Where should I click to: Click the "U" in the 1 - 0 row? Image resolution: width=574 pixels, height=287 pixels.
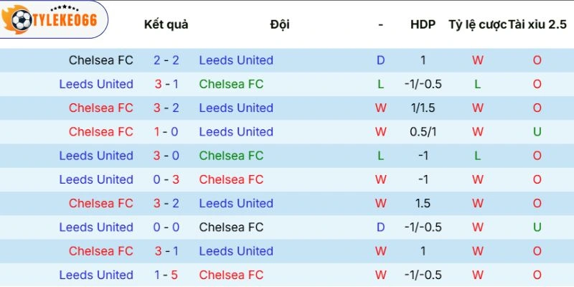point(537,132)
